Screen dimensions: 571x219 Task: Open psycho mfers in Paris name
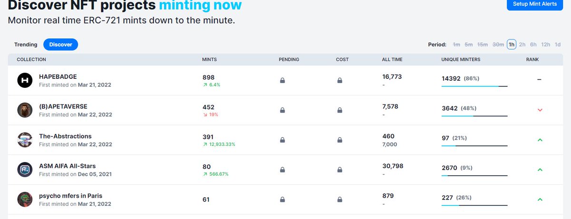[x=70, y=196]
